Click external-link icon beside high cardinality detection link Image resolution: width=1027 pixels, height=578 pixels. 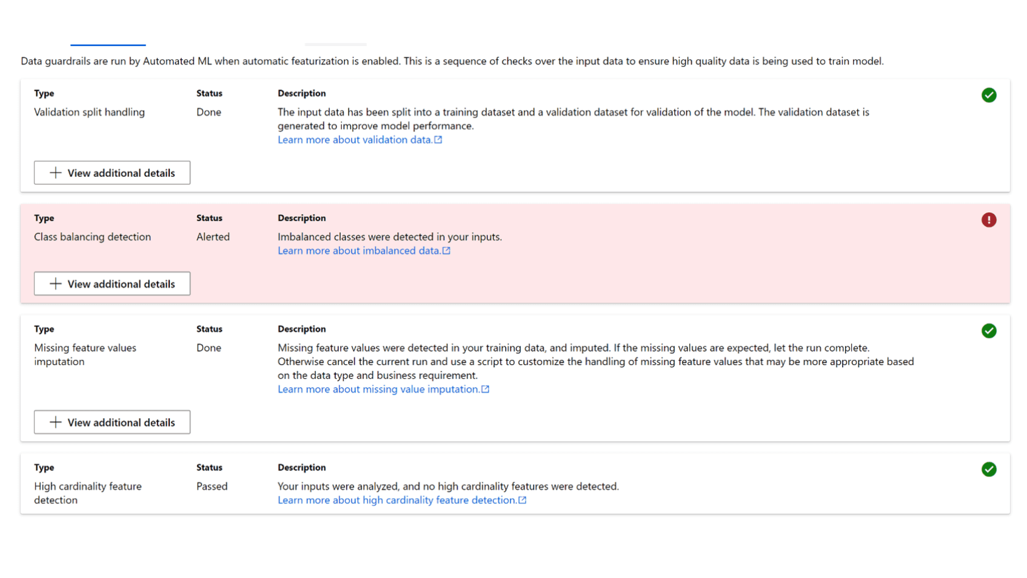[522, 500]
